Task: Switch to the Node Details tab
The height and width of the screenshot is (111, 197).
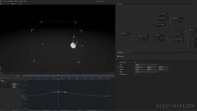Action: coord(120,52)
